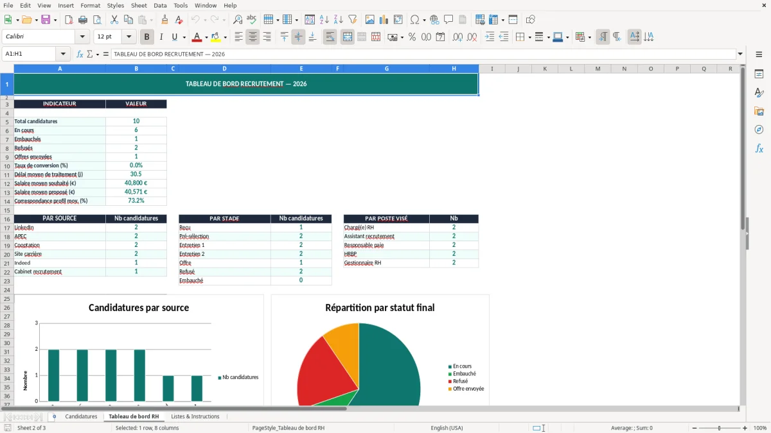Screen dimensions: 771x433
Task: Click the AutoFilter funnel icon
Action: point(352,20)
